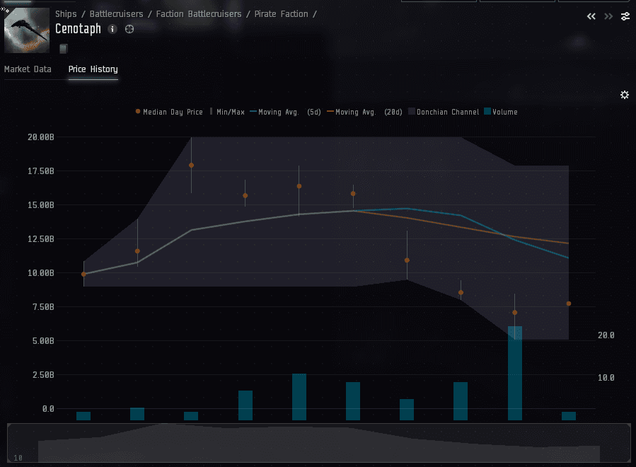Switch to Market Data tab
Screen dimensions: 636x467
point(28,69)
